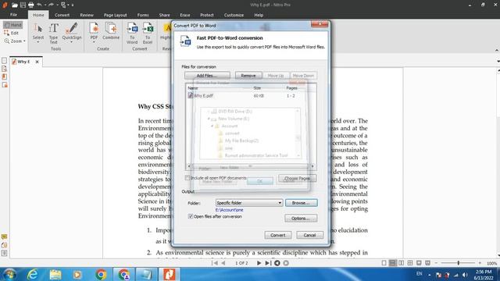Check Include all open PDF documents
Screen dimensions: 500x281
187,178
